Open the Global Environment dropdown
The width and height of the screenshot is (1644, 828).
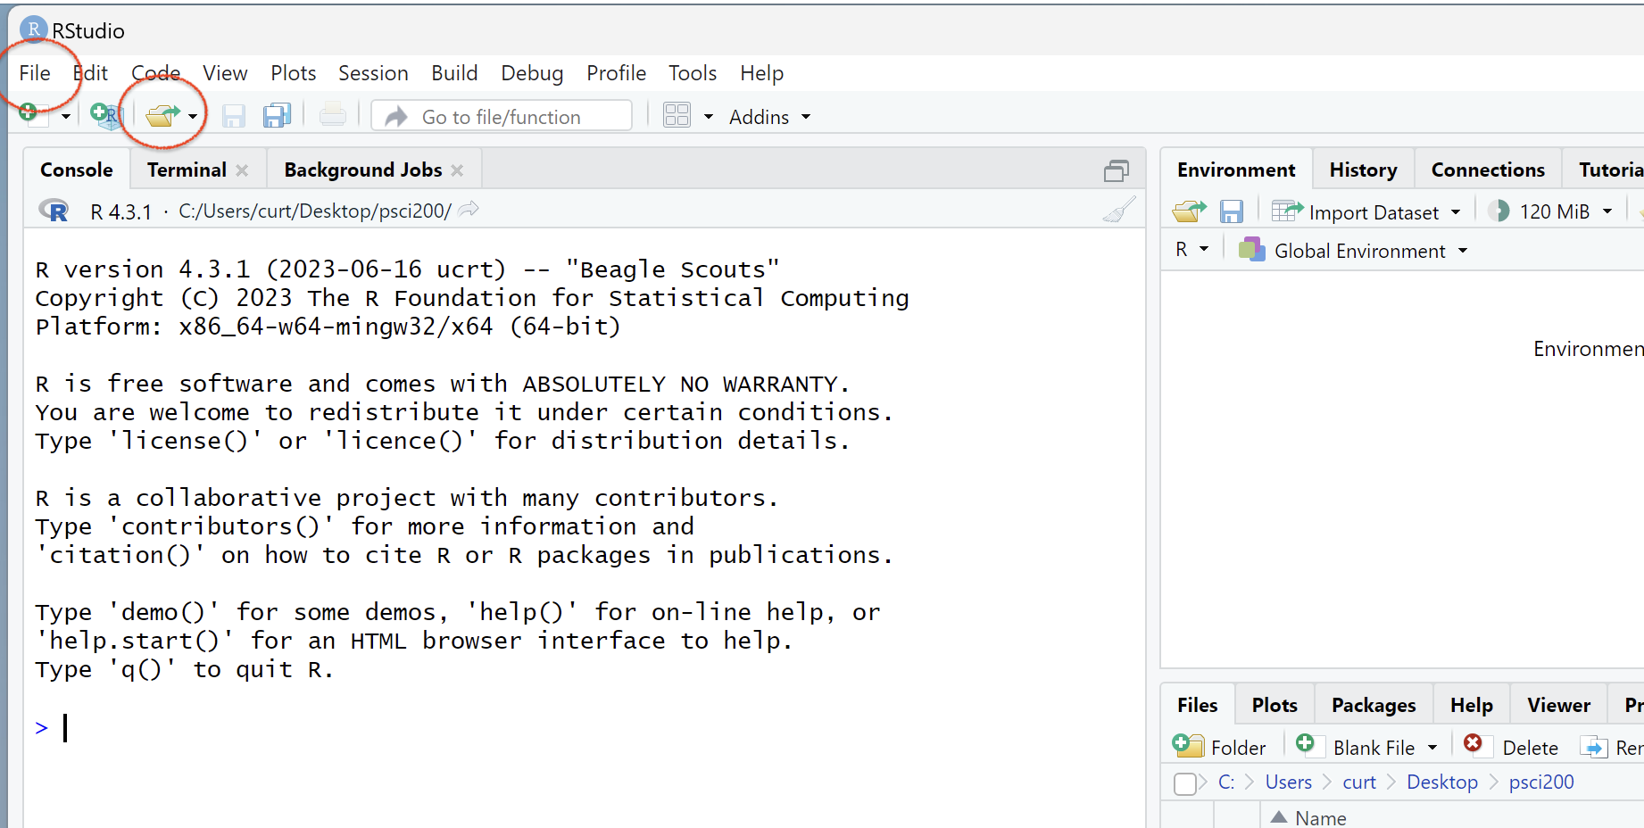(1353, 251)
